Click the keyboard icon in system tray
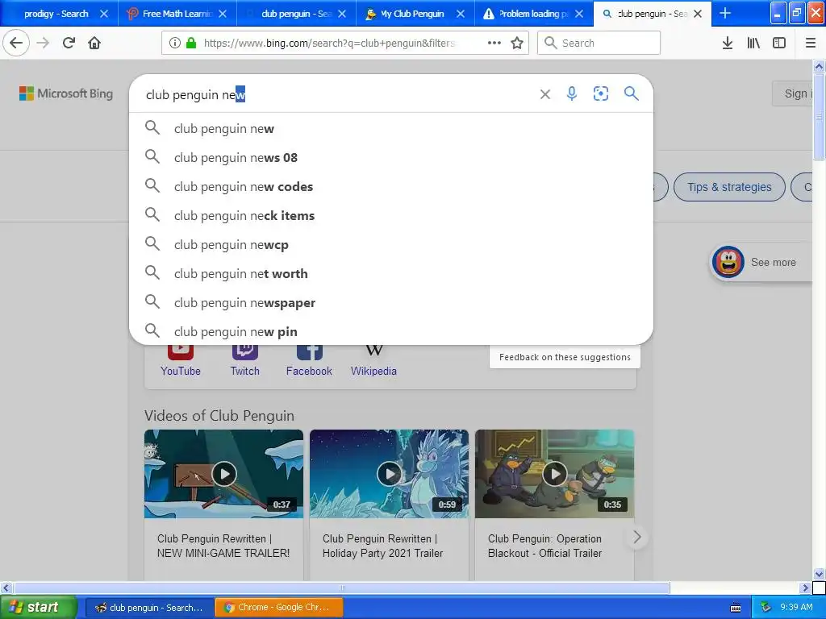The image size is (826, 619). pos(736,608)
